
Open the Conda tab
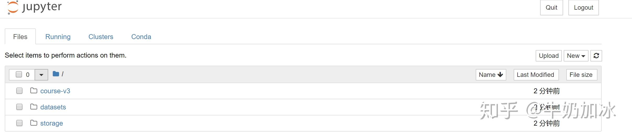141,37
